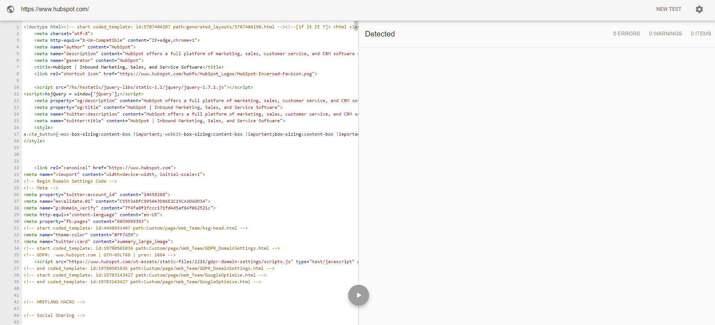Screen dimensions: 715x325
Task: Click the meta charset="utf-8" line
Action: click(x=64, y=34)
